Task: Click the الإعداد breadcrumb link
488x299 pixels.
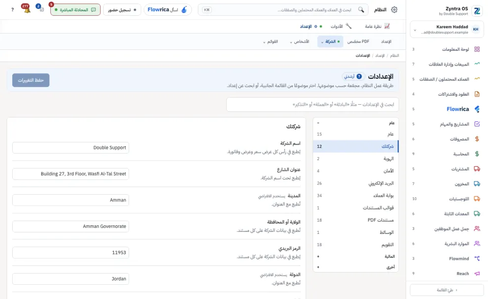Action: (380, 55)
